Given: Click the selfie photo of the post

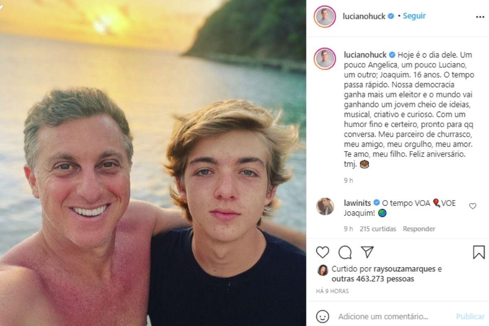Looking at the screenshot, I should click(153, 163).
